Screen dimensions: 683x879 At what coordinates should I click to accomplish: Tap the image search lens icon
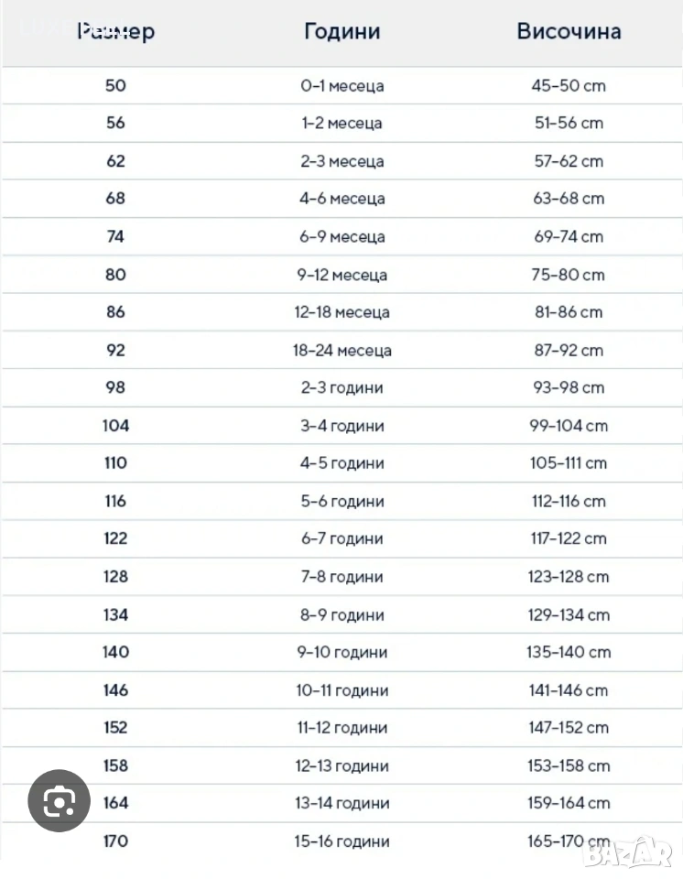60,801
